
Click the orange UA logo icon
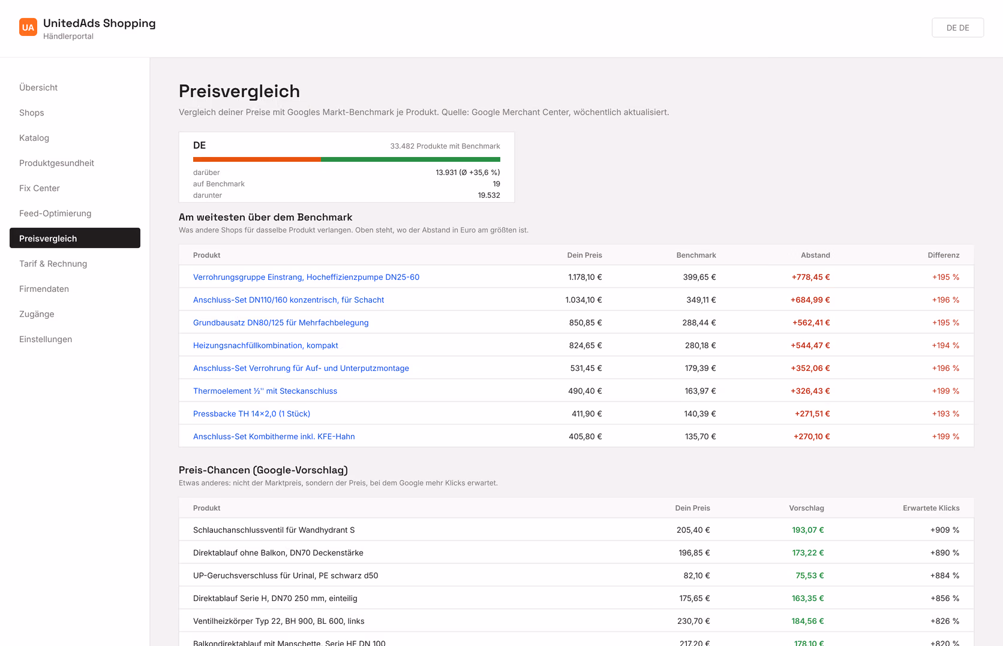coord(28,27)
